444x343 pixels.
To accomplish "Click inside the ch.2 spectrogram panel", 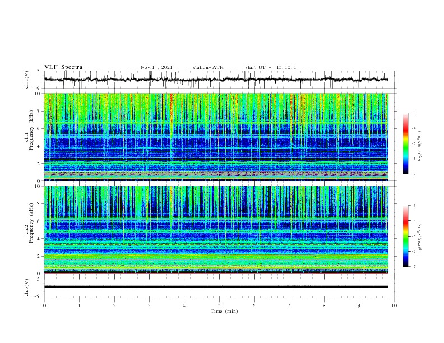I will tap(216, 230).
